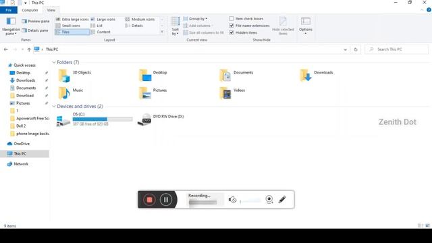This screenshot has height=243, width=432.
Task: Navigate back in File Explorer
Action: (x=6, y=49)
